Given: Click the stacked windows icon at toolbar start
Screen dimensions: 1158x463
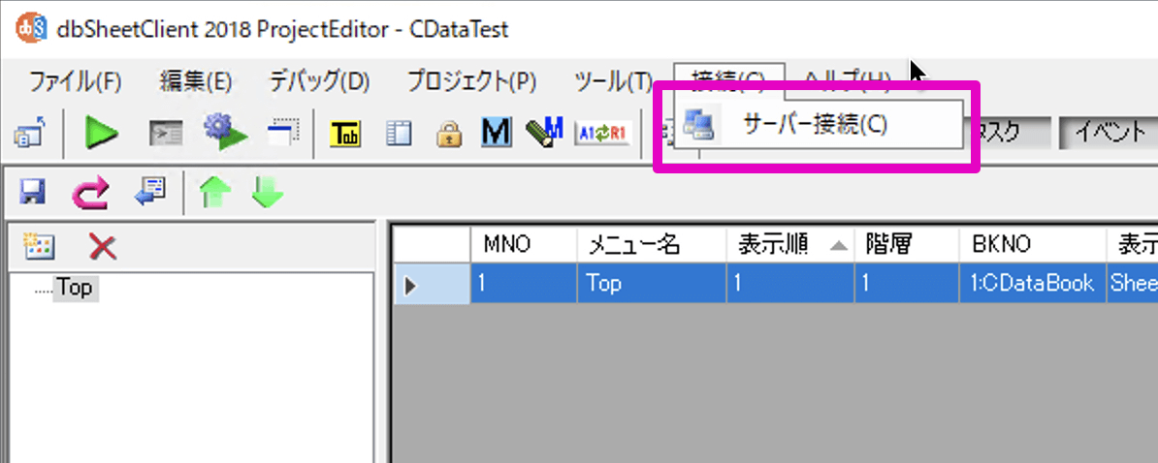Looking at the screenshot, I should pyautogui.click(x=29, y=135).
